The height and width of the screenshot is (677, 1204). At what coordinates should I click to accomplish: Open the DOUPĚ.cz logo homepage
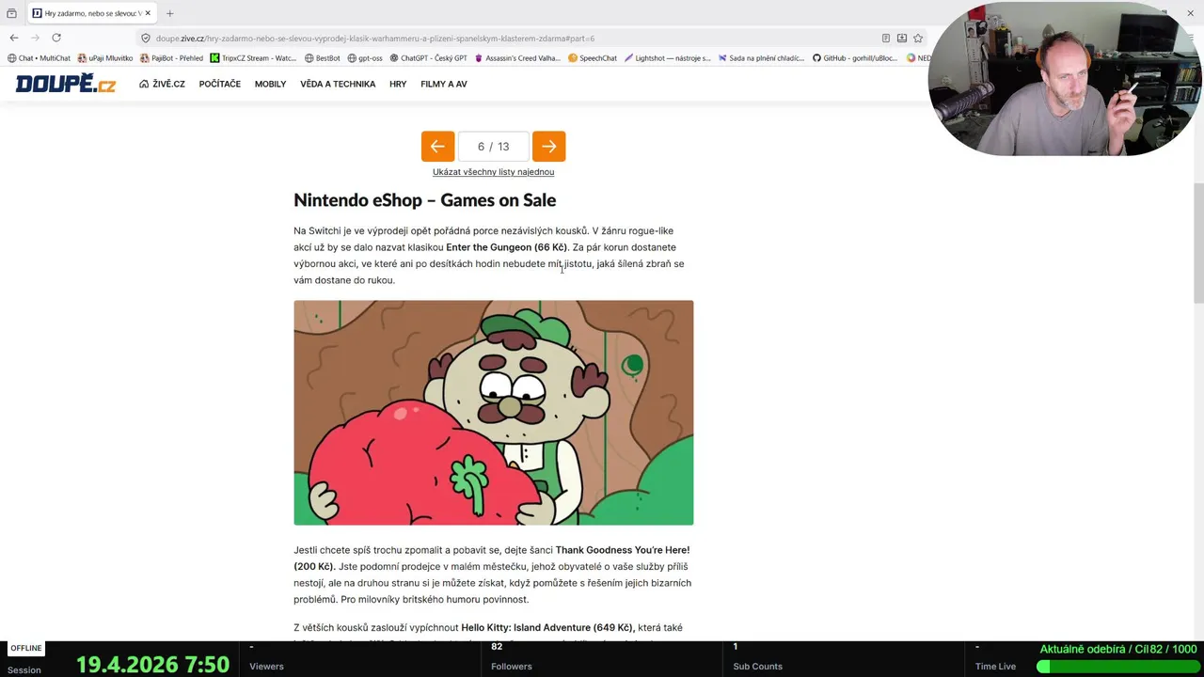[66, 84]
